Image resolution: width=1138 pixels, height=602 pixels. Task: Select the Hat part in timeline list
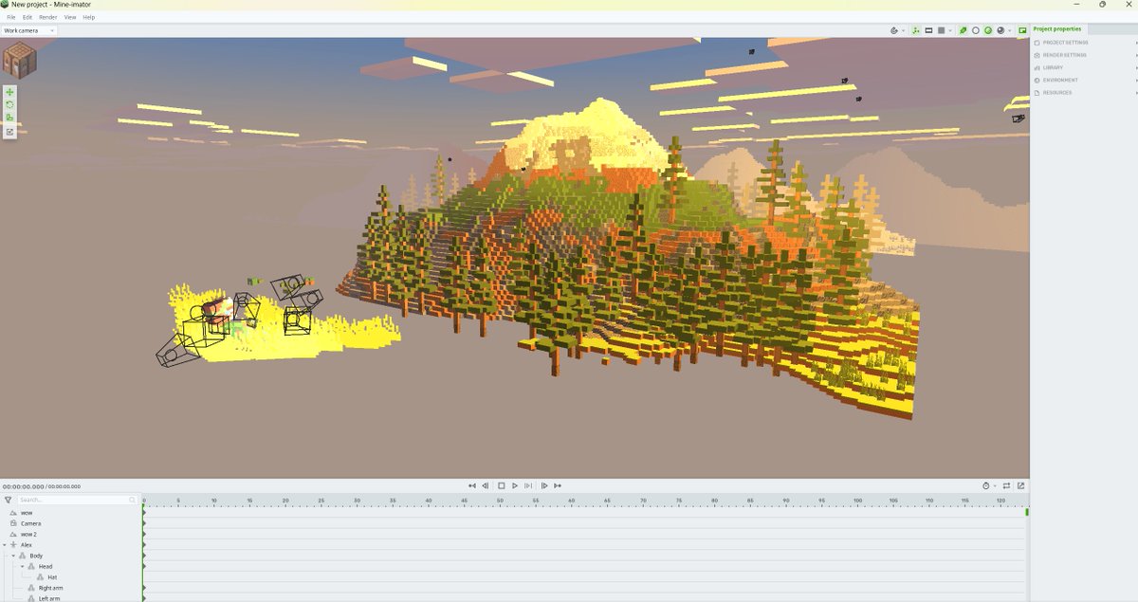tap(52, 576)
